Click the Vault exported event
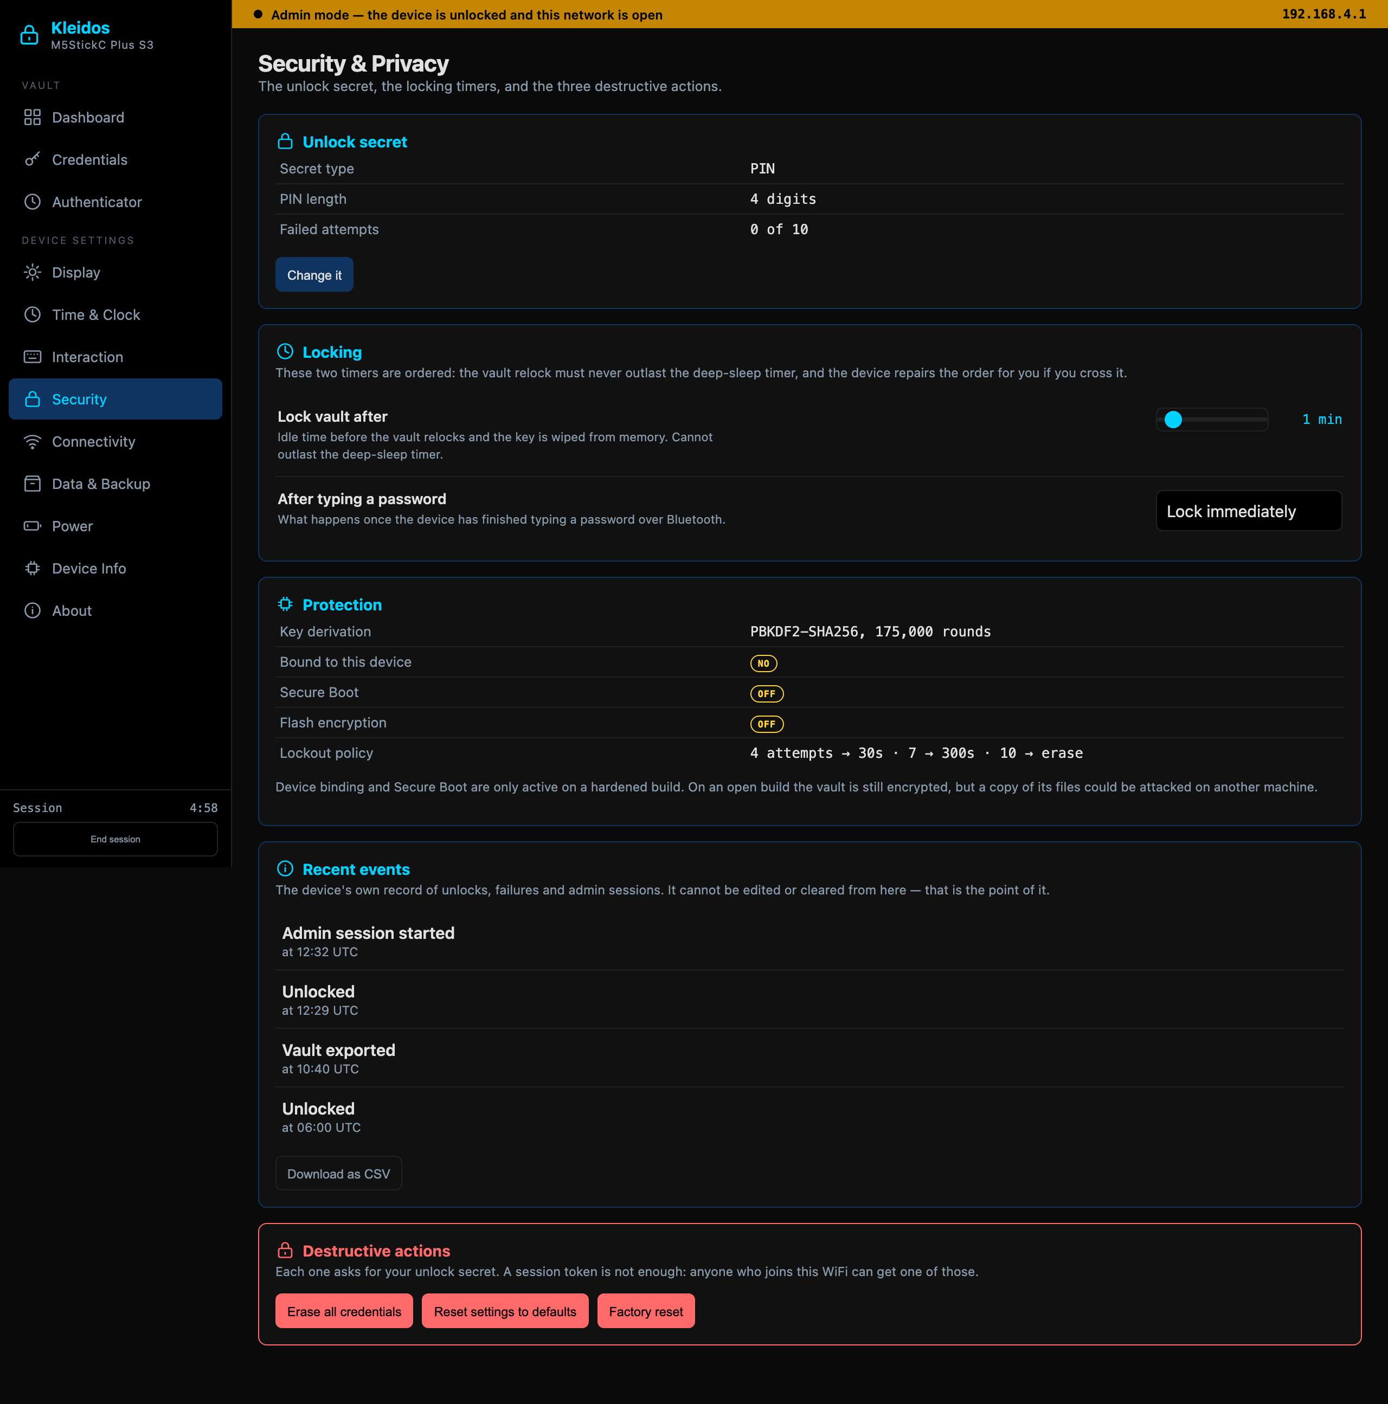Image resolution: width=1388 pixels, height=1404 pixels. click(x=809, y=1058)
